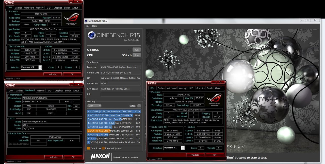Run the OpenGL benchmark test
This screenshot has height=164, width=325.
136,50
